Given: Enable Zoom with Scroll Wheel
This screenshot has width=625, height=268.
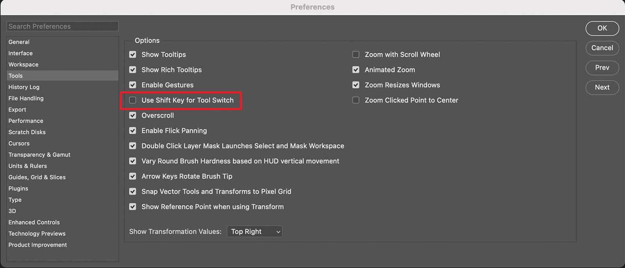Looking at the screenshot, I should (356, 55).
